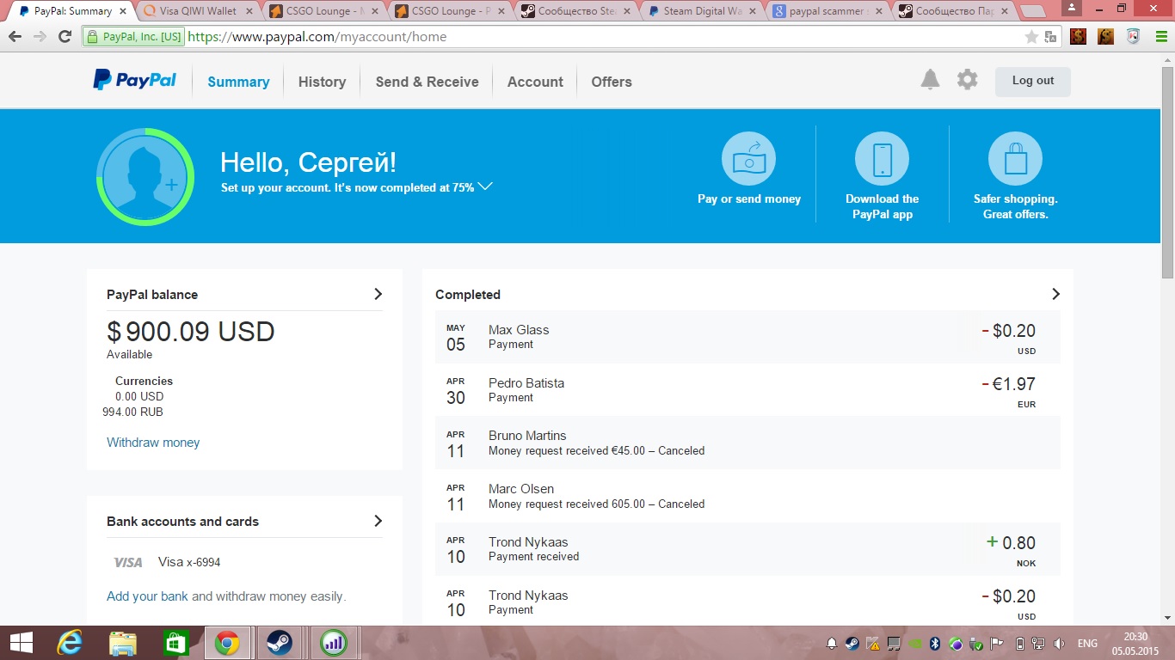
Task: Expand the PayPal balance section arrow
Action: (x=378, y=294)
